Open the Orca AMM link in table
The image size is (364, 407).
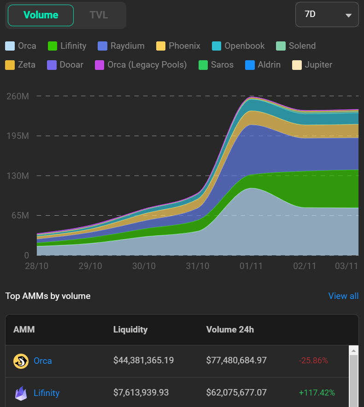pyautogui.click(x=43, y=361)
